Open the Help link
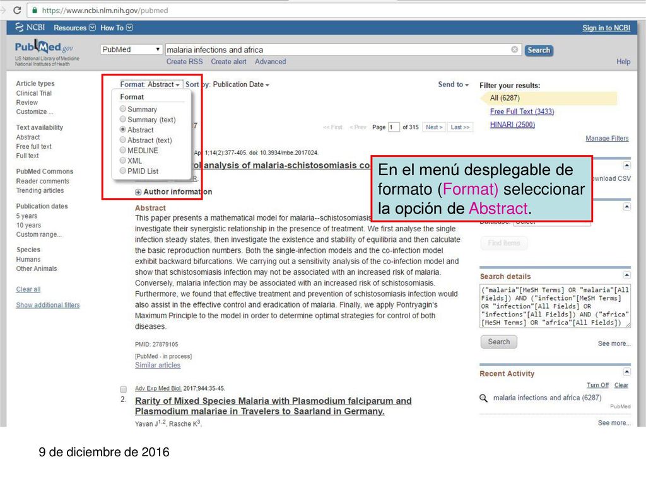The width and height of the screenshot is (646, 484). point(623,62)
